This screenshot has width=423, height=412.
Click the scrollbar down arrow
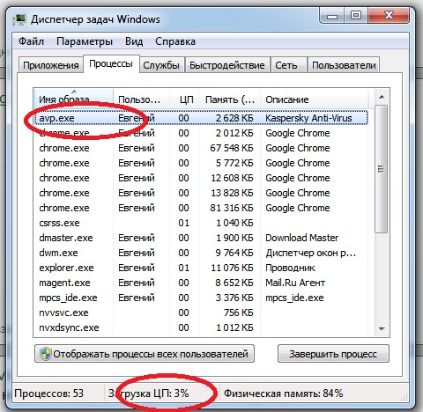pyautogui.click(x=382, y=329)
